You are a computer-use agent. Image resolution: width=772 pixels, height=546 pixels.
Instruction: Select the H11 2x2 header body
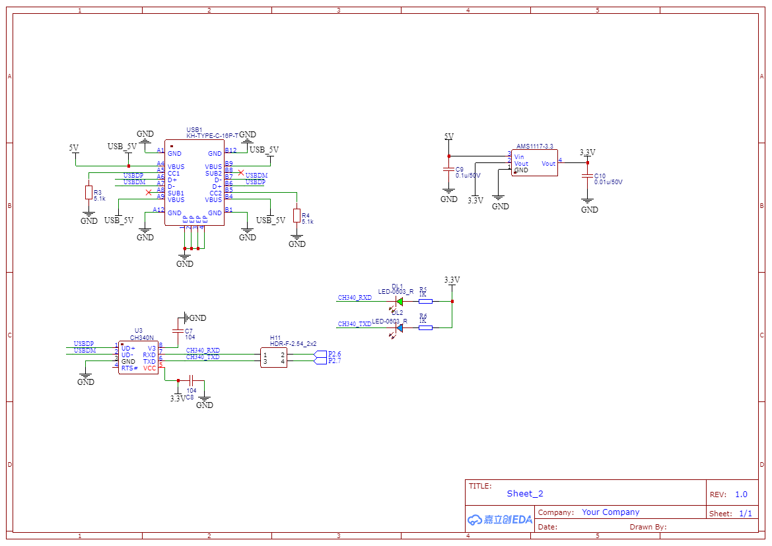pyautogui.click(x=274, y=358)
